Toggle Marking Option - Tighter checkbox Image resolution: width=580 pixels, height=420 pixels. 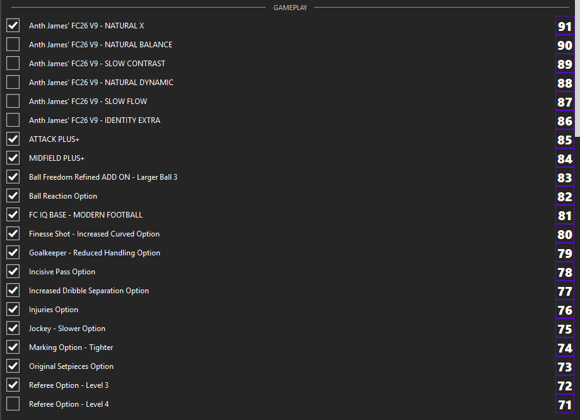pos(13,347)
